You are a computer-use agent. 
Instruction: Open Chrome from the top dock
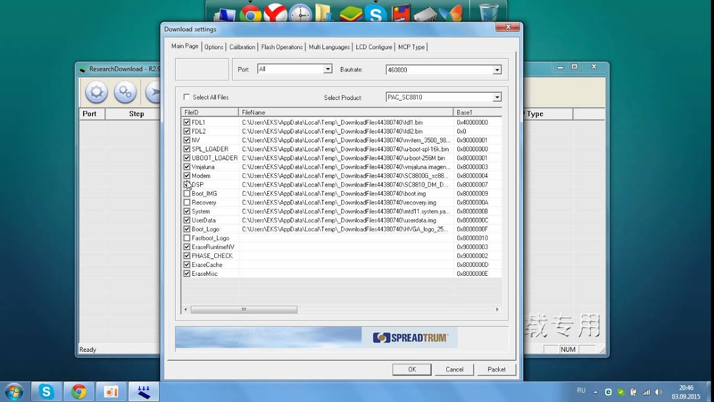click(x=251, y=13)
